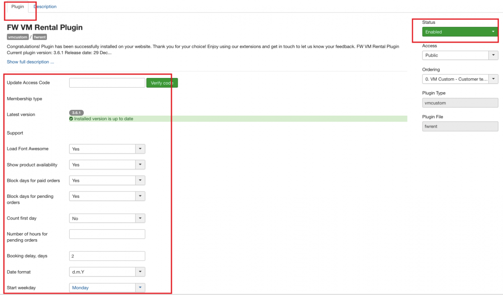Open Block days for pending orders dropdown

(107, 196)
